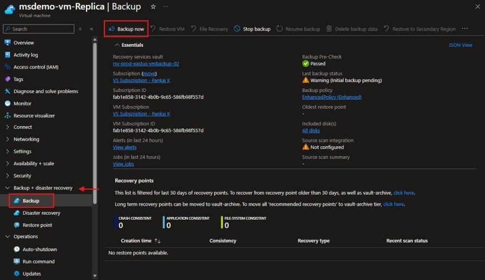
Task: Open rsv-prod-eastus-vmbackup-02 vault link
Action: 146,64
